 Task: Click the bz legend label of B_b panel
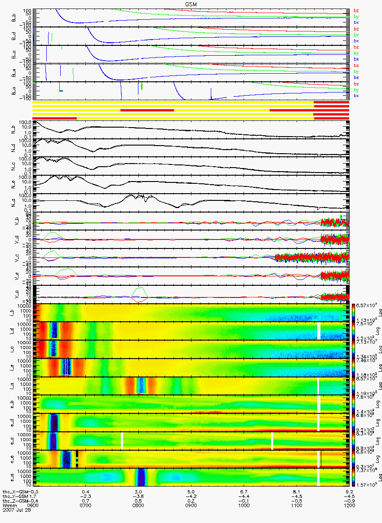point(356,11)
